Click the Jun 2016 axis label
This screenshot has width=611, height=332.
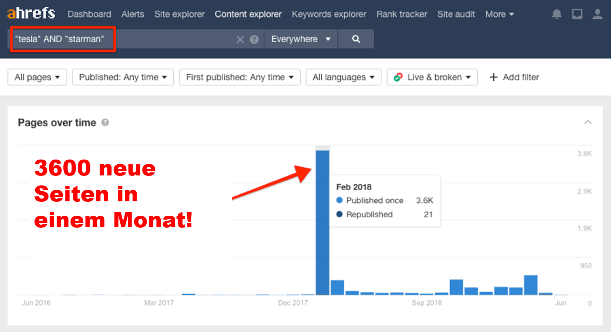tap(36, 303)
